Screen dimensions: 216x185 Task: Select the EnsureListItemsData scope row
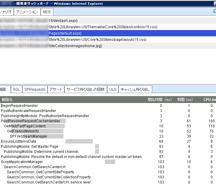point(108,141)
